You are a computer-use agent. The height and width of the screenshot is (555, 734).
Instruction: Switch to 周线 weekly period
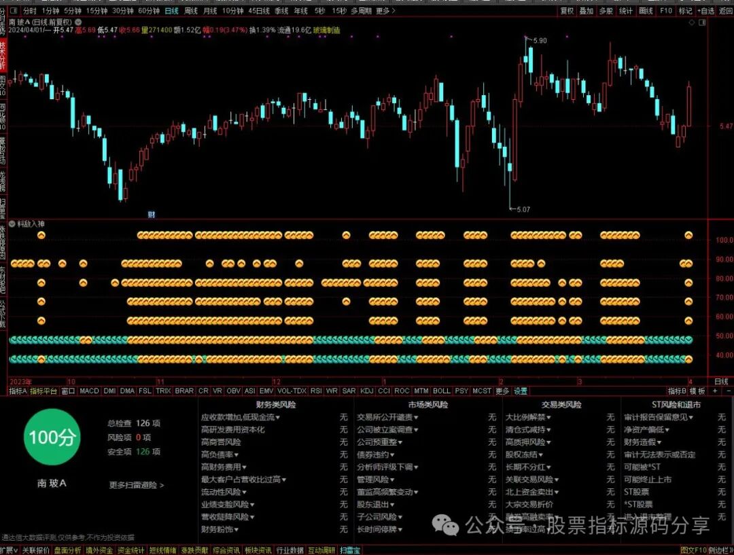point(191,10)
